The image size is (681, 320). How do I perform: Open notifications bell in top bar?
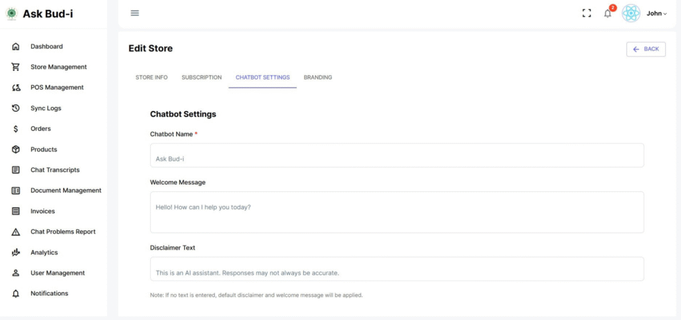coord(607,13)
